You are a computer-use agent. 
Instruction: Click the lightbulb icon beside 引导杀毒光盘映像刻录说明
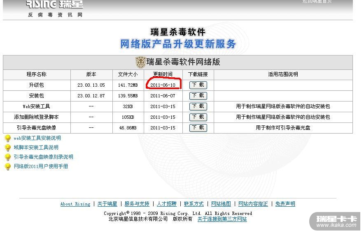tap(8, 157)
